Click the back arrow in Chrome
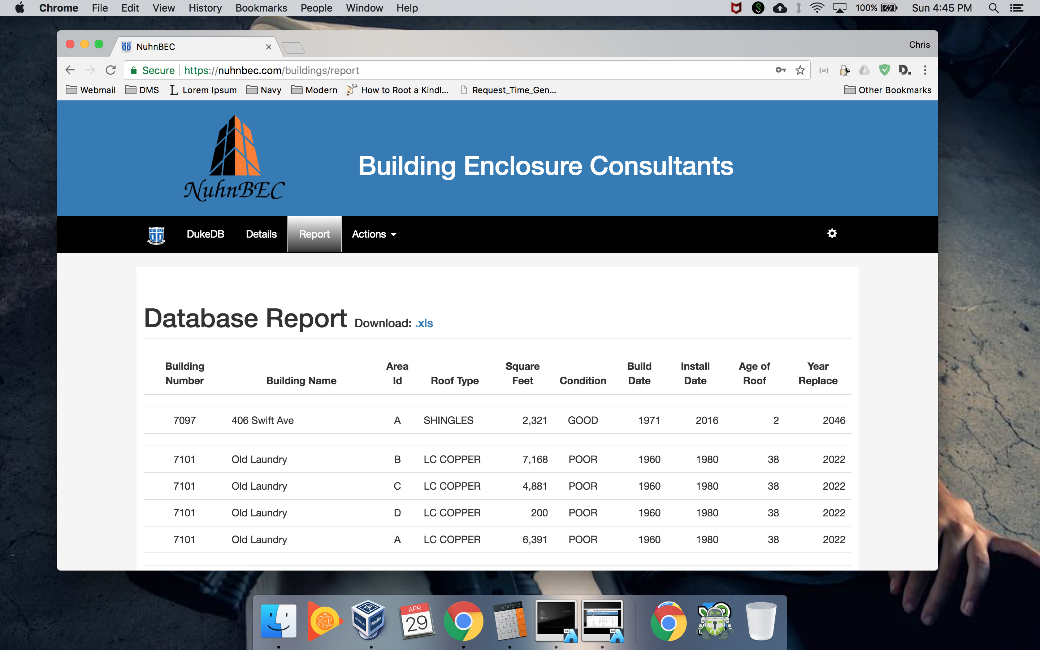The width and height of the screenshot is (1040, 650). pos(70,70)
